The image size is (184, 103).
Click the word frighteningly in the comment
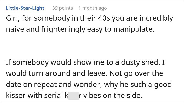[x=63, y=29]
